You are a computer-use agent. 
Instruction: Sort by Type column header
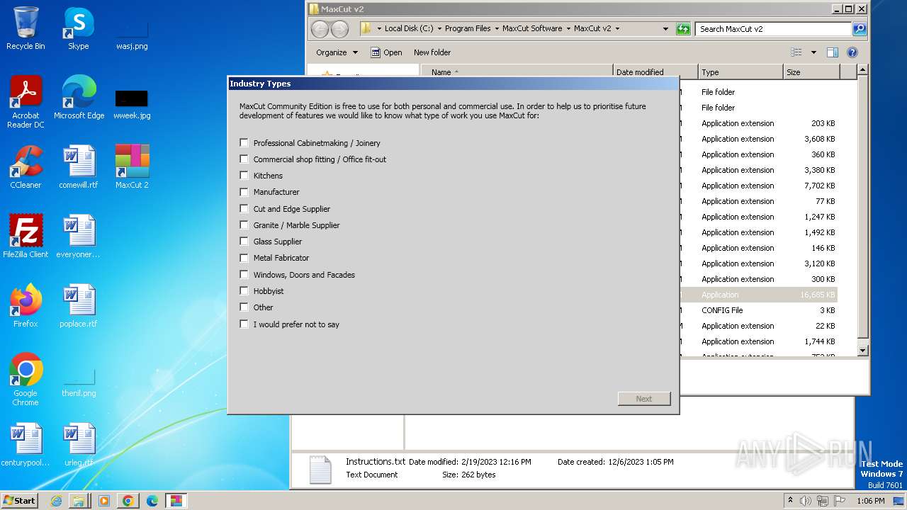click(741, 72)
